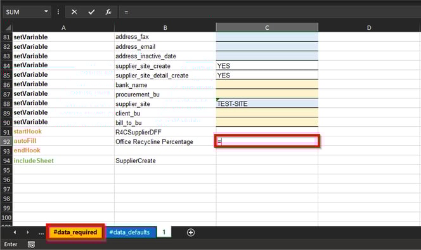This screenshot has width=421, height=250.
Task: Click cell containing address_inactive_date
Action: 165,56
